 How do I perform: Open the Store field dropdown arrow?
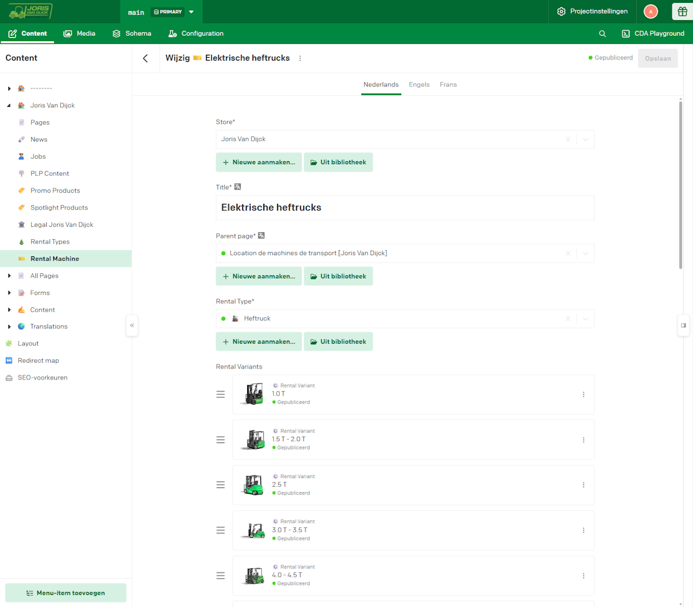pyautogui.click(x=585, y=139)
